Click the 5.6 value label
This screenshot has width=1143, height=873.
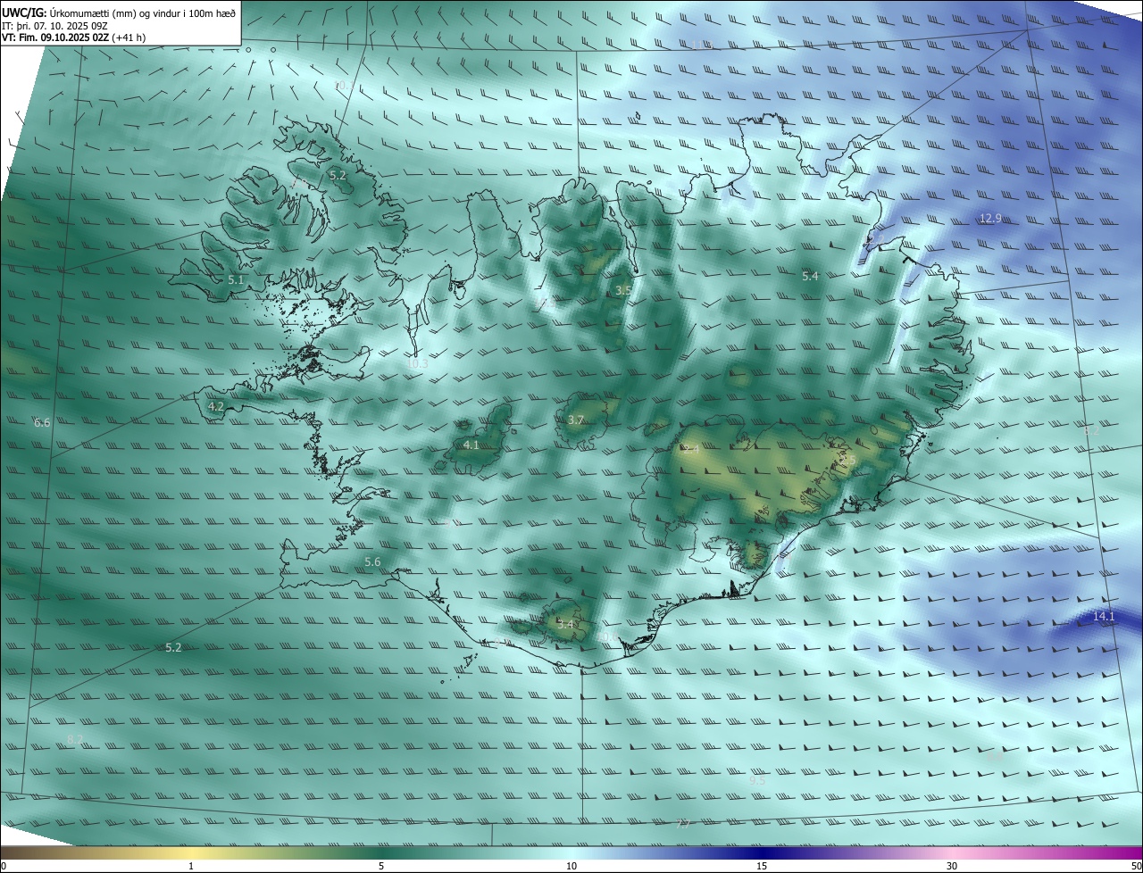[372, 562]
